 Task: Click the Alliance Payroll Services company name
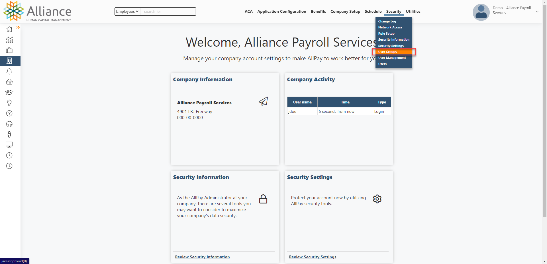coord(204,103)
